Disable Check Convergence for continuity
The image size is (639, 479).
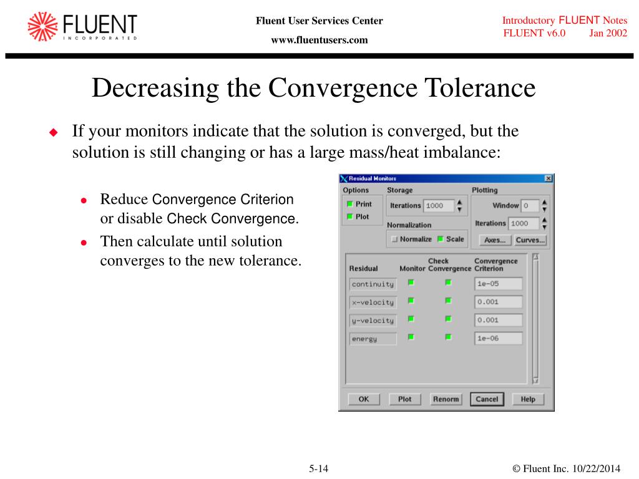pos(448,283)
